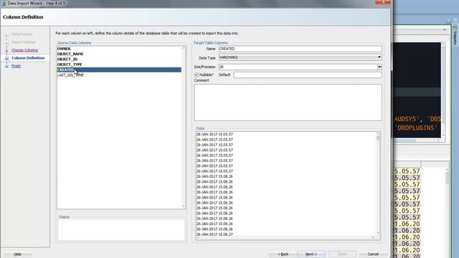
Task: Click first data row 26-JAN-2017 15.05.57
Action: tap(214, 134)
